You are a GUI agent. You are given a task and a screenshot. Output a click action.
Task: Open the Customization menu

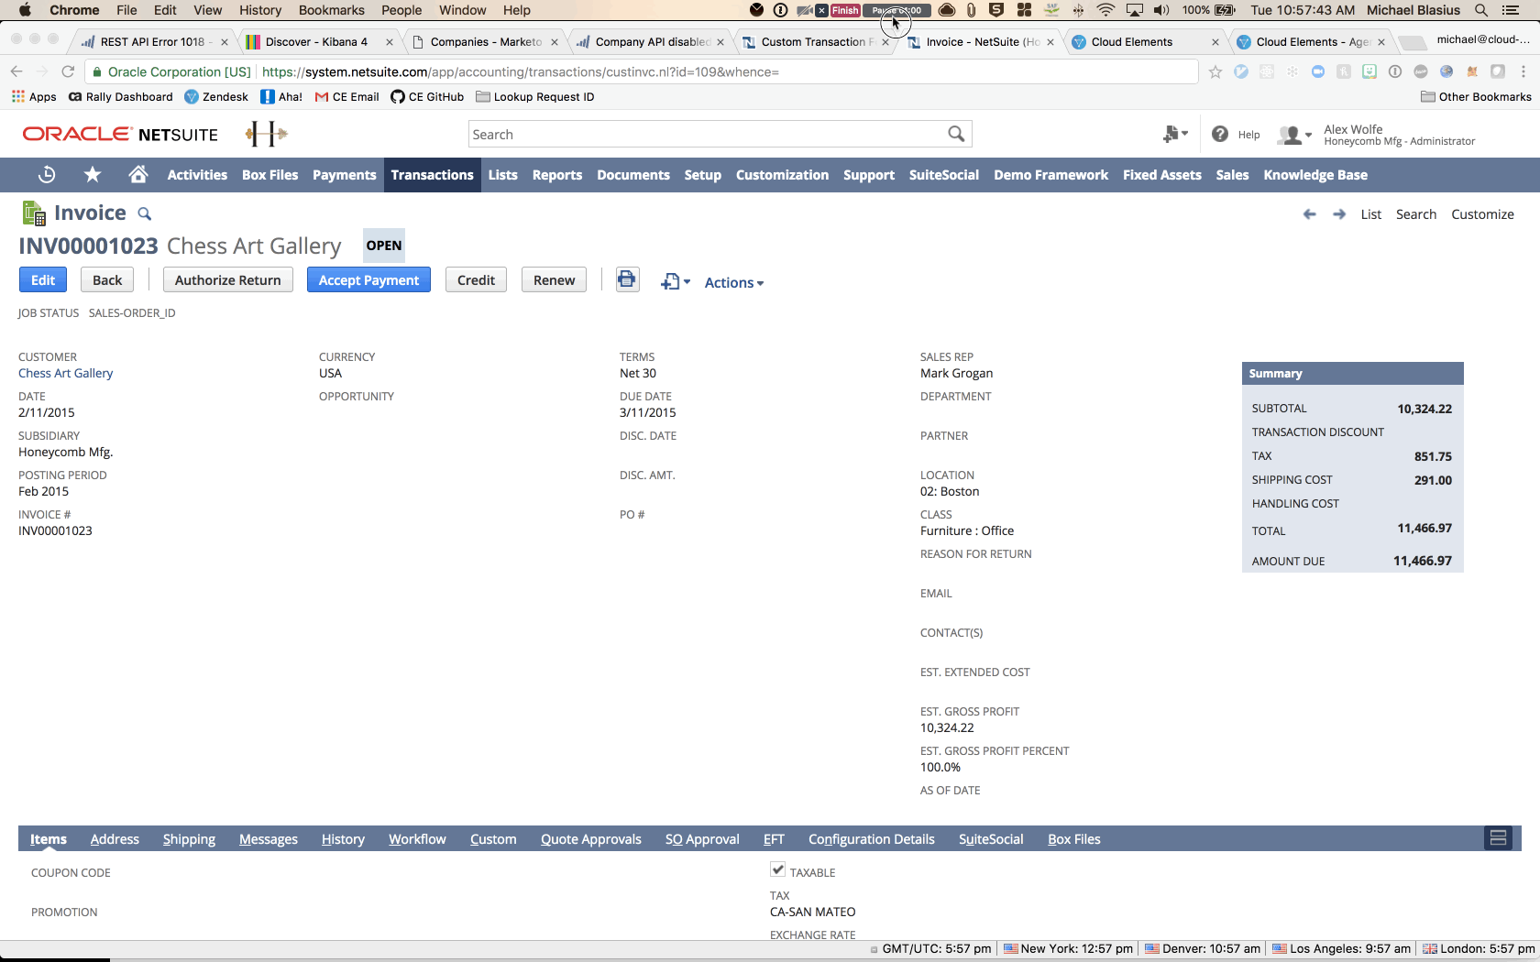782,175
